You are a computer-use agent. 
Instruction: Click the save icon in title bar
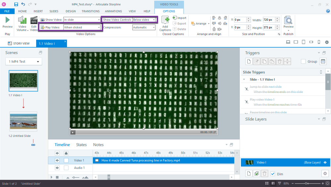pyautogui.click(x=16, y=4)
